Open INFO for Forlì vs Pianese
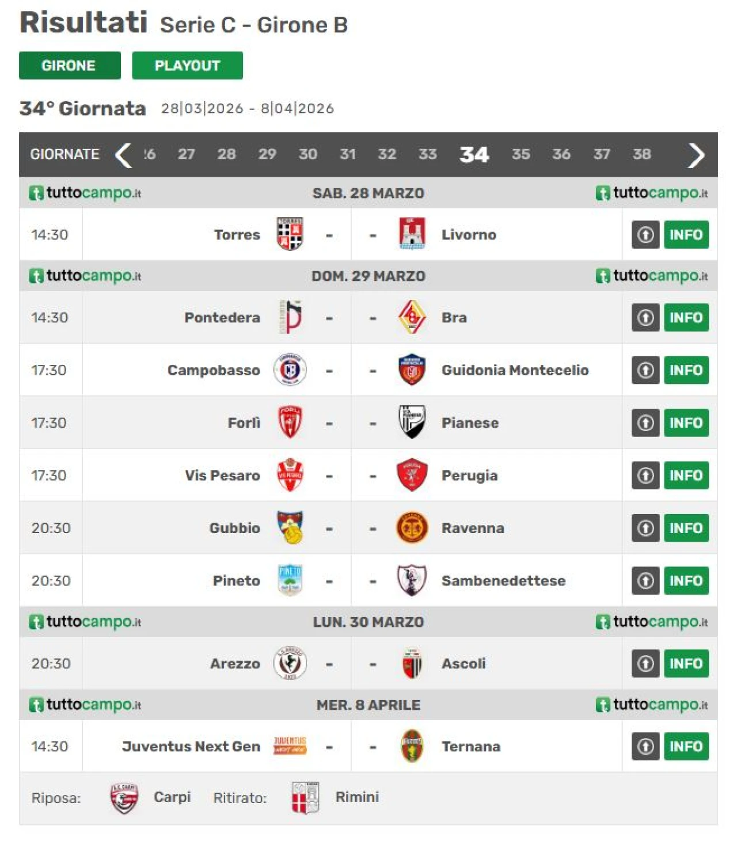 click(686, 423)
